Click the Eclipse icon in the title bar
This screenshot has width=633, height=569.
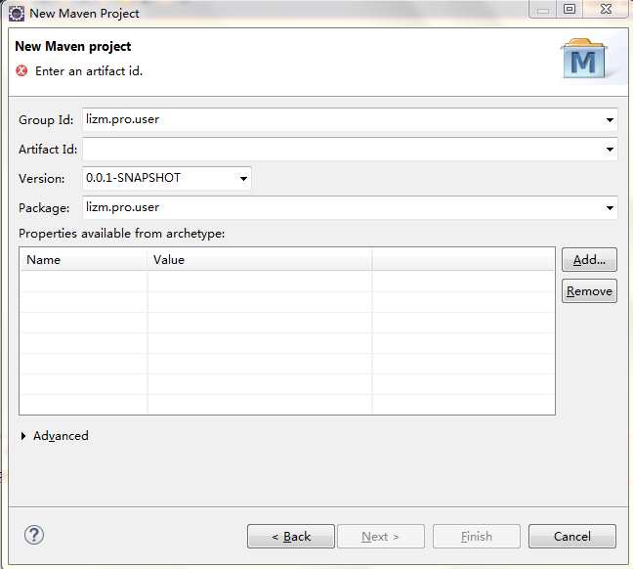17,14
